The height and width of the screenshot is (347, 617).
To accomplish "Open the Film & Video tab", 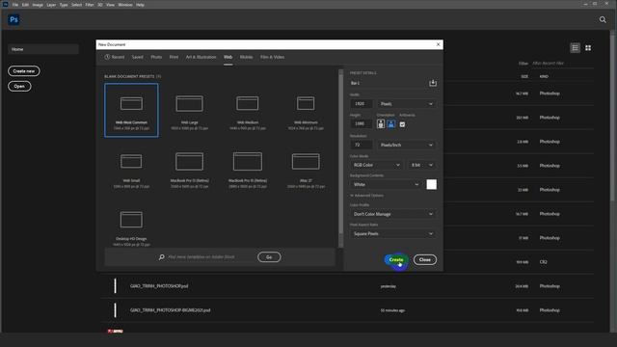I will pyautogui.click(x=272, y=57).
